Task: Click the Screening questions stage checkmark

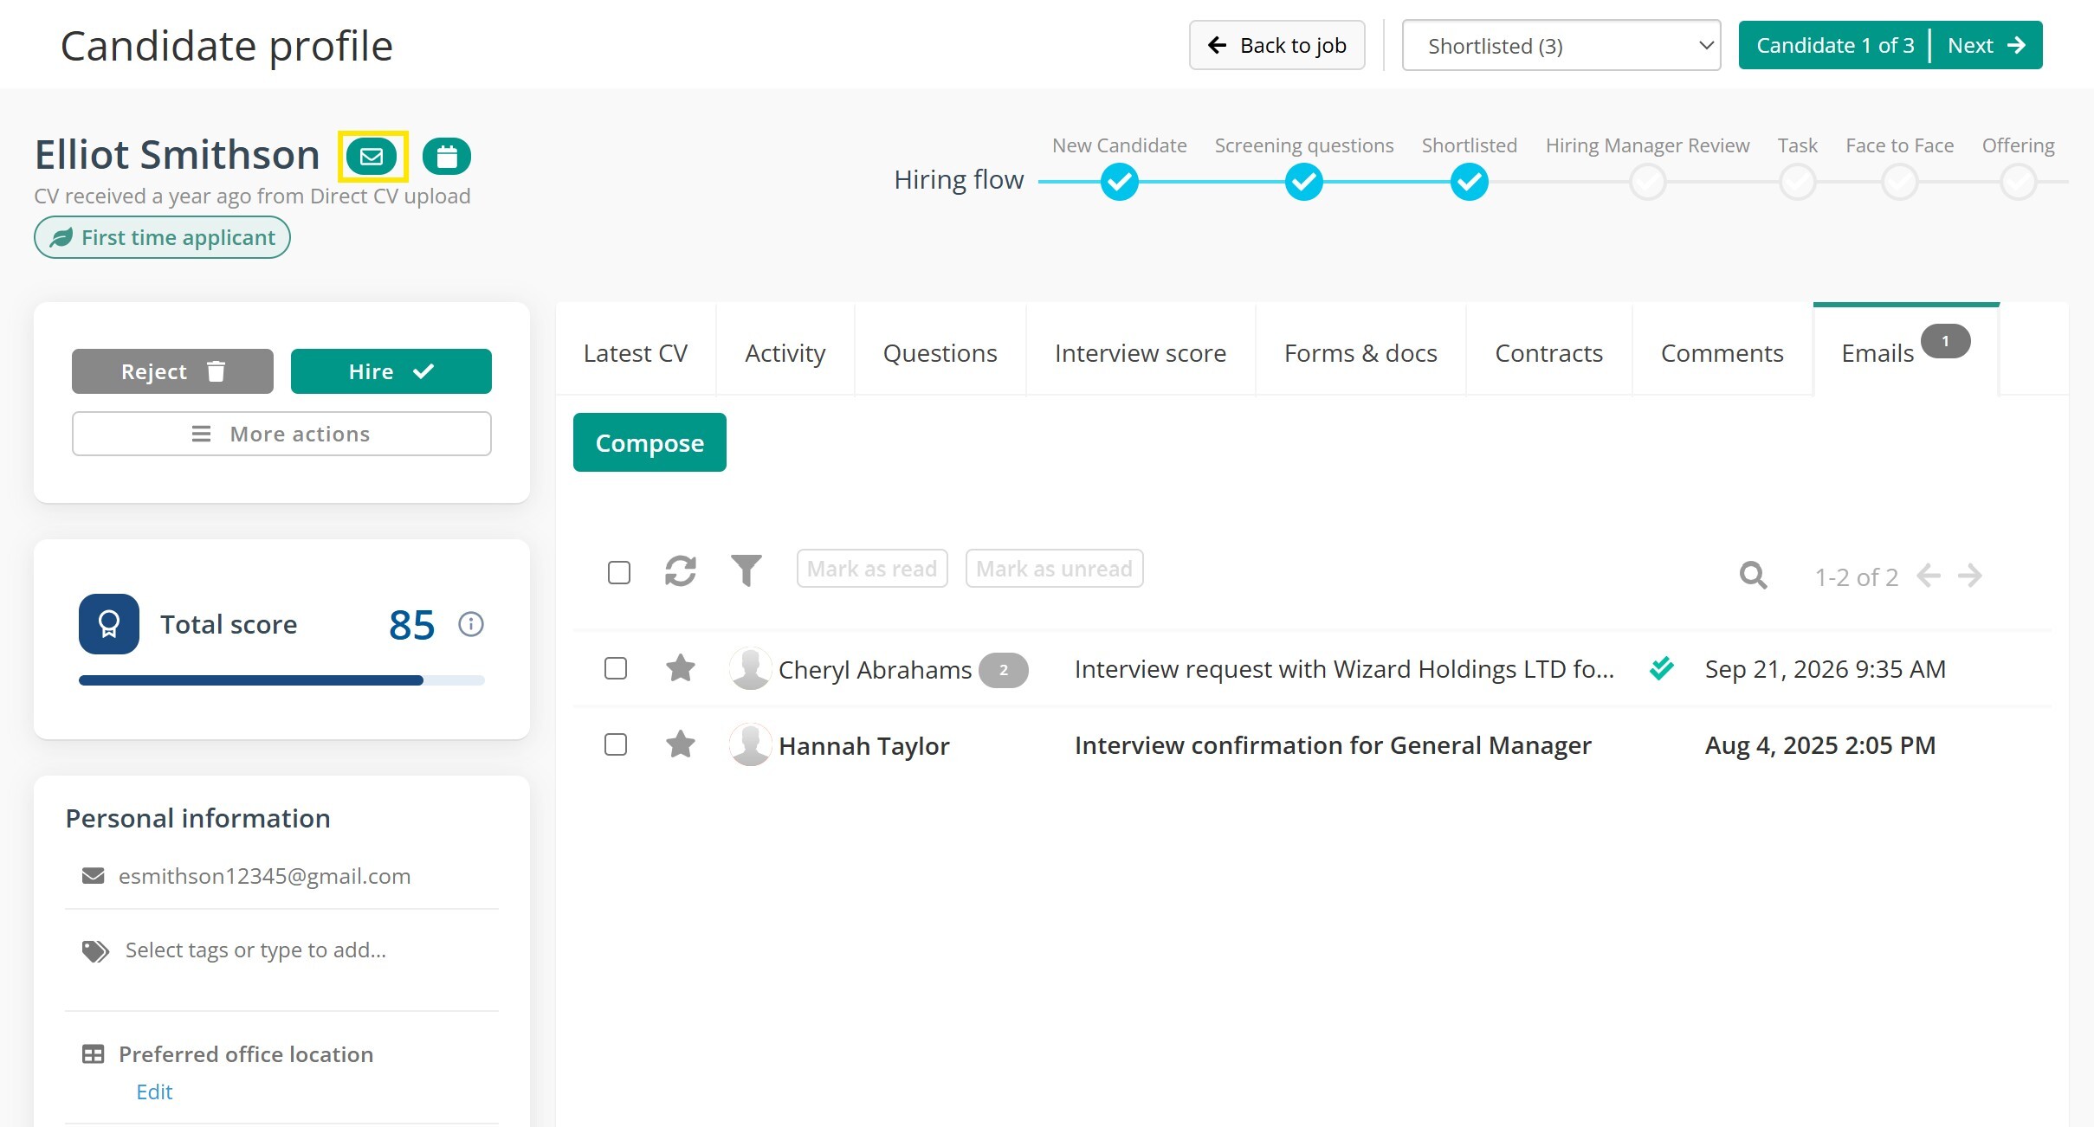Action: pos(1304,182)
